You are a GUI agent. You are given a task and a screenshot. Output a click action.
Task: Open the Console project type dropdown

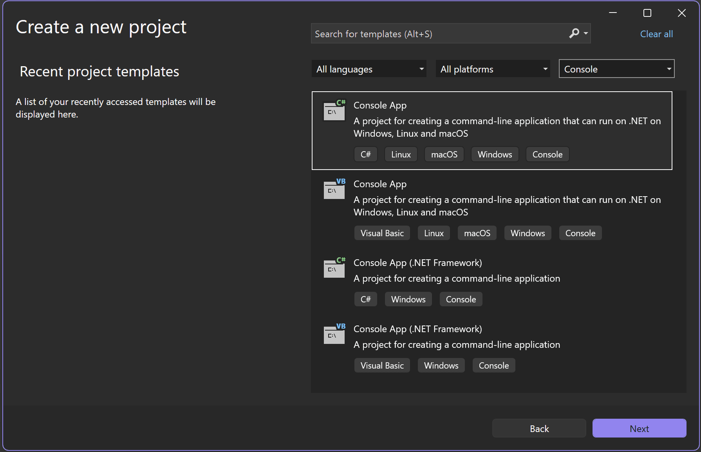click(616, 69)
